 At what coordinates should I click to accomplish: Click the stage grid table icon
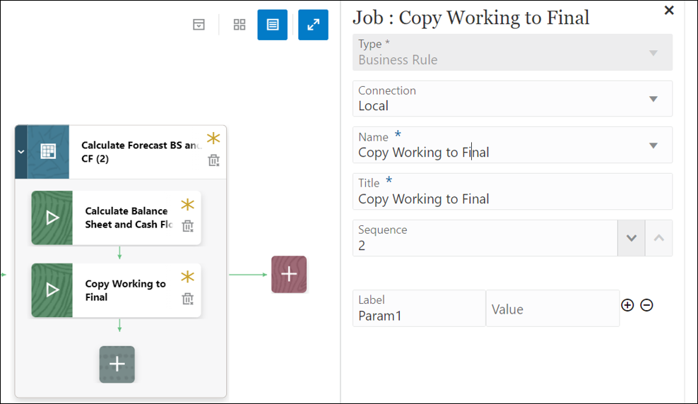click(x=48, y=152)
